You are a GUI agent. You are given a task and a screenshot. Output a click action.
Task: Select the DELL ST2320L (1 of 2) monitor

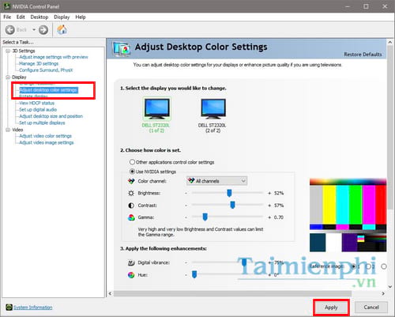pyautogui.click(x=156, y=115)
